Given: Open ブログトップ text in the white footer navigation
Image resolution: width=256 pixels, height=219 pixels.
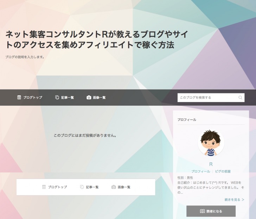Looking at the screenshot, I should (57, 187).
